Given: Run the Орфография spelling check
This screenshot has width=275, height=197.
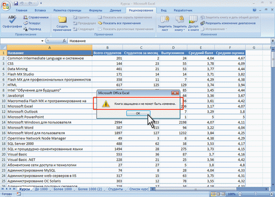Looking at the screenshot, I should (x=12, y=22).
